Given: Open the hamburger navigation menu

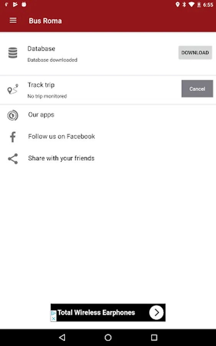Looking at the screenshot, I should coord(13,20).
